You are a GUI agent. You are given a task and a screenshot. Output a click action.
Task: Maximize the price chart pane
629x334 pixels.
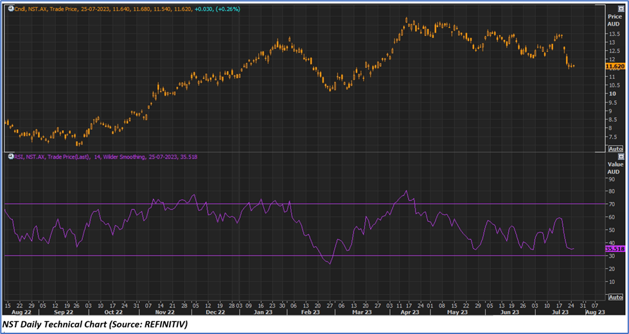(x=621, y=8)
